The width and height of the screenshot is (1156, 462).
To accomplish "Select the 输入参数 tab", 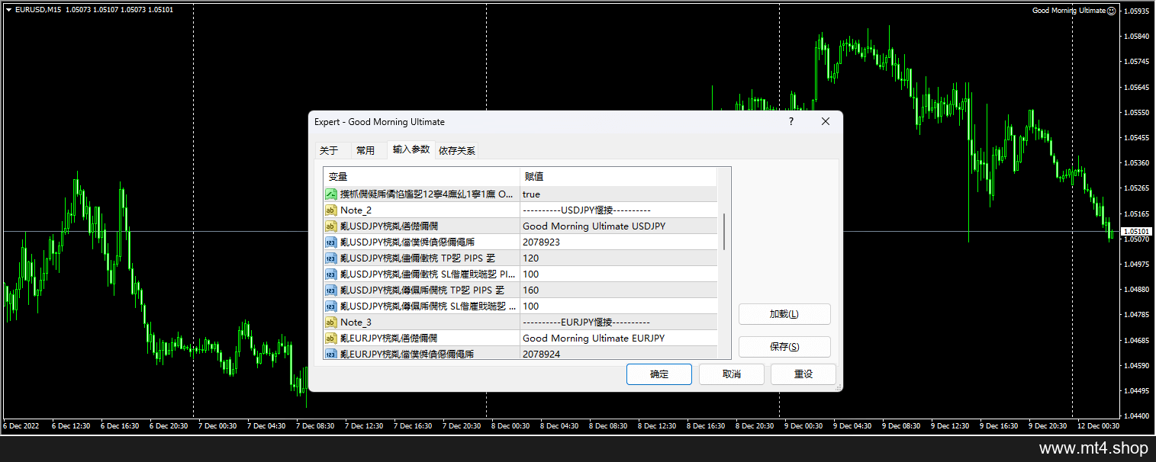I will pos(411,149).
